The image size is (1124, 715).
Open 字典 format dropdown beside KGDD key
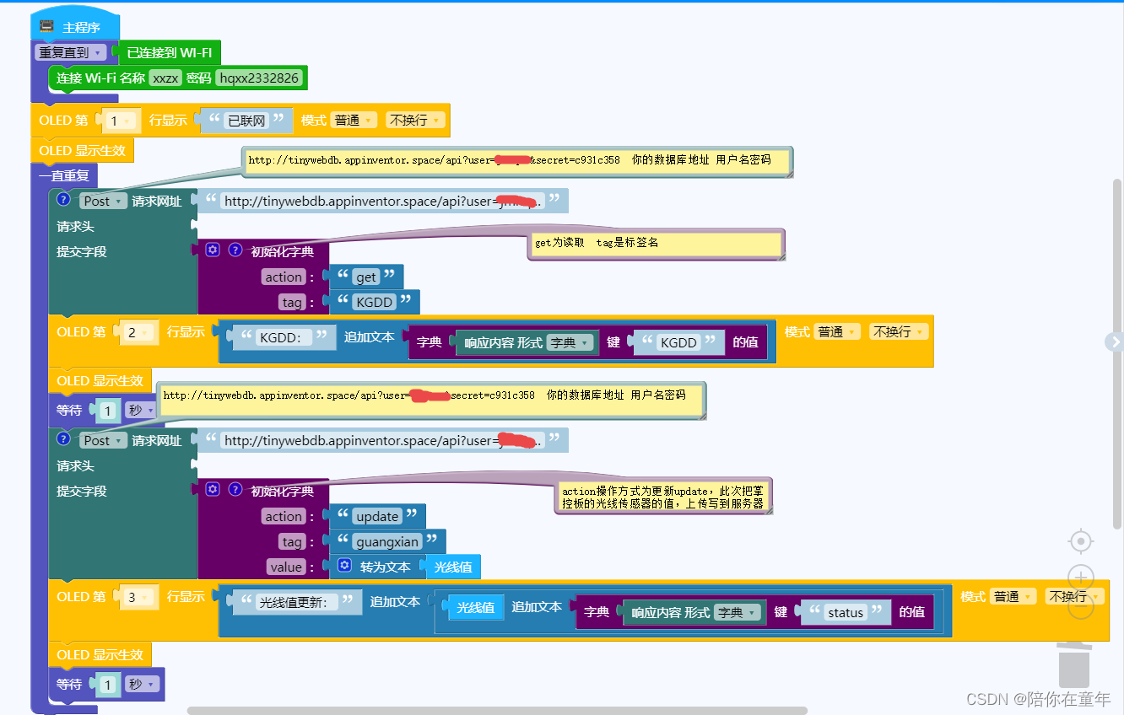click(x=571, y=342)
